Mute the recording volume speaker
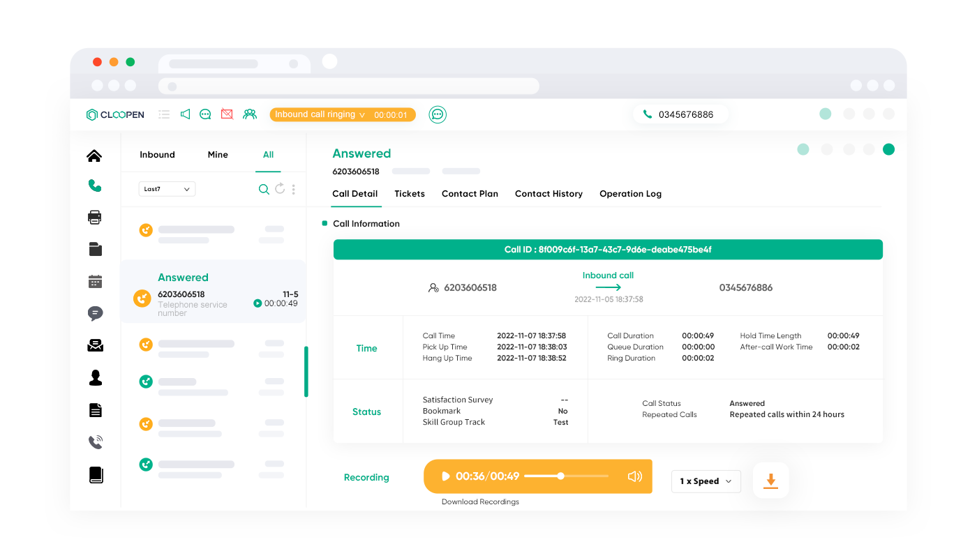The image size is (977, 558). pos(634,476)
